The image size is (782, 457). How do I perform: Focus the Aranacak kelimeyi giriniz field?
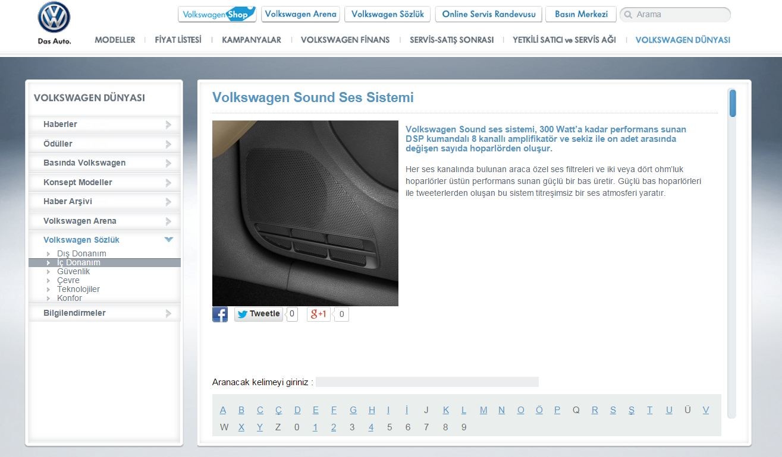pos(426,382)
